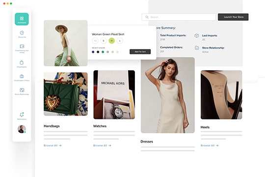The height and width of the screenshot is (177, 265).
Task: Open the cream dress model image
Action: (168, 95)
